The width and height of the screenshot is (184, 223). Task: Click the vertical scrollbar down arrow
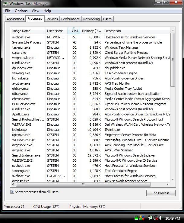pos(173,179)
